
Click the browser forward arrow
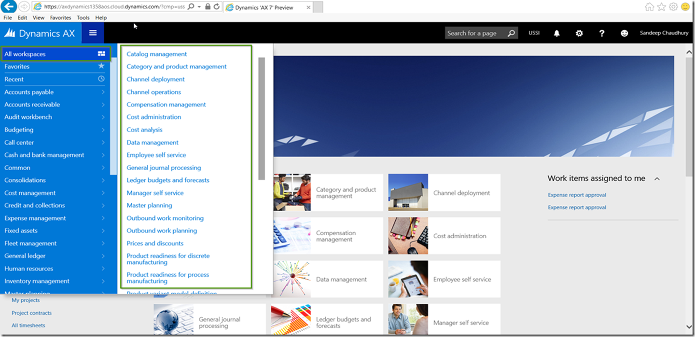(24, 7)
